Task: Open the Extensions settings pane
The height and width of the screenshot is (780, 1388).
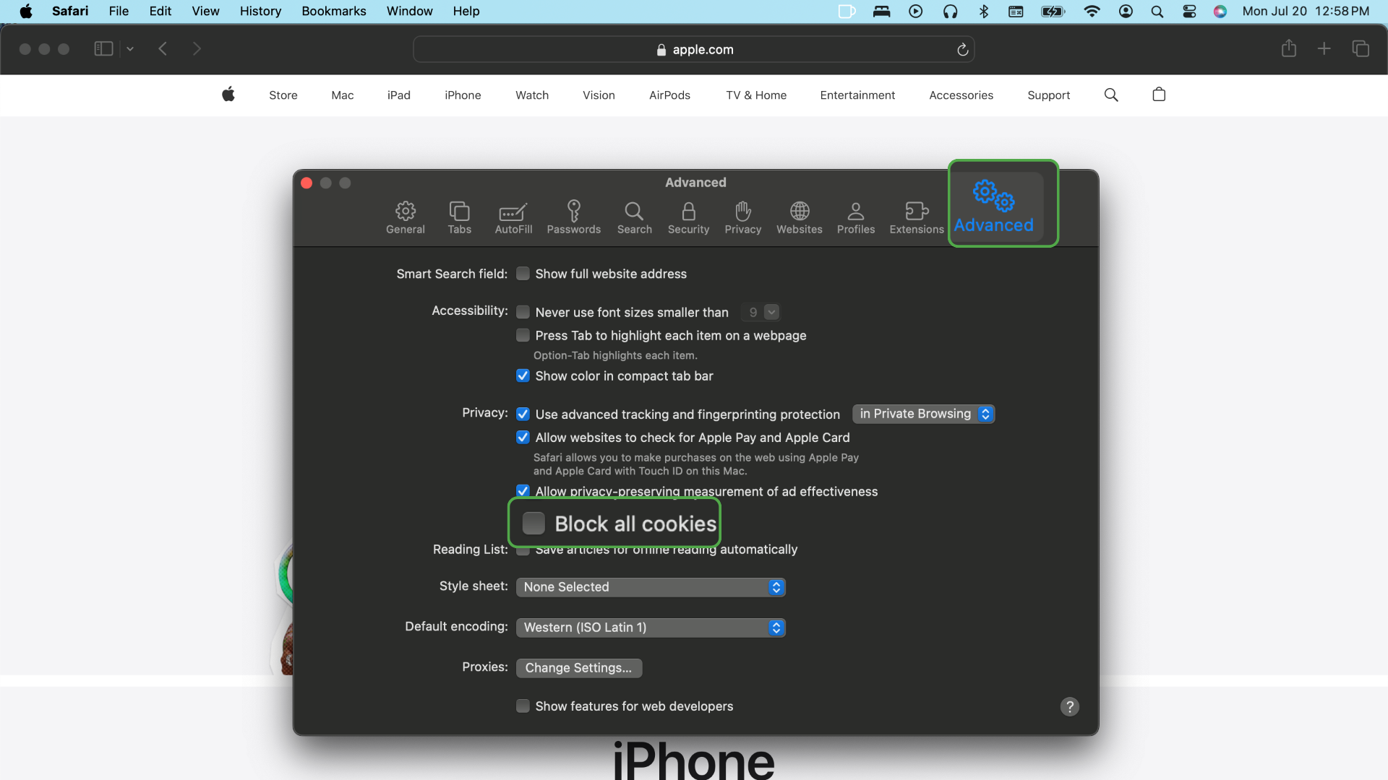Action: pos(916,217)
